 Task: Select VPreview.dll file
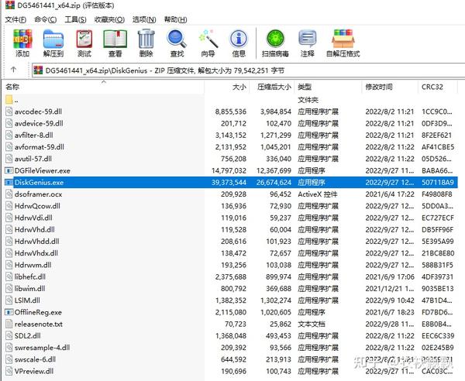(x=34, y=371)
